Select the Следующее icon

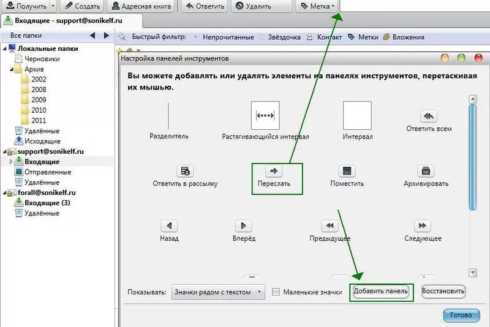coord(423,226)
